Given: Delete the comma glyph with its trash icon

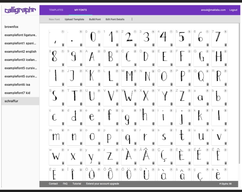Looking at the screenshot, I should tap(63, 44).
